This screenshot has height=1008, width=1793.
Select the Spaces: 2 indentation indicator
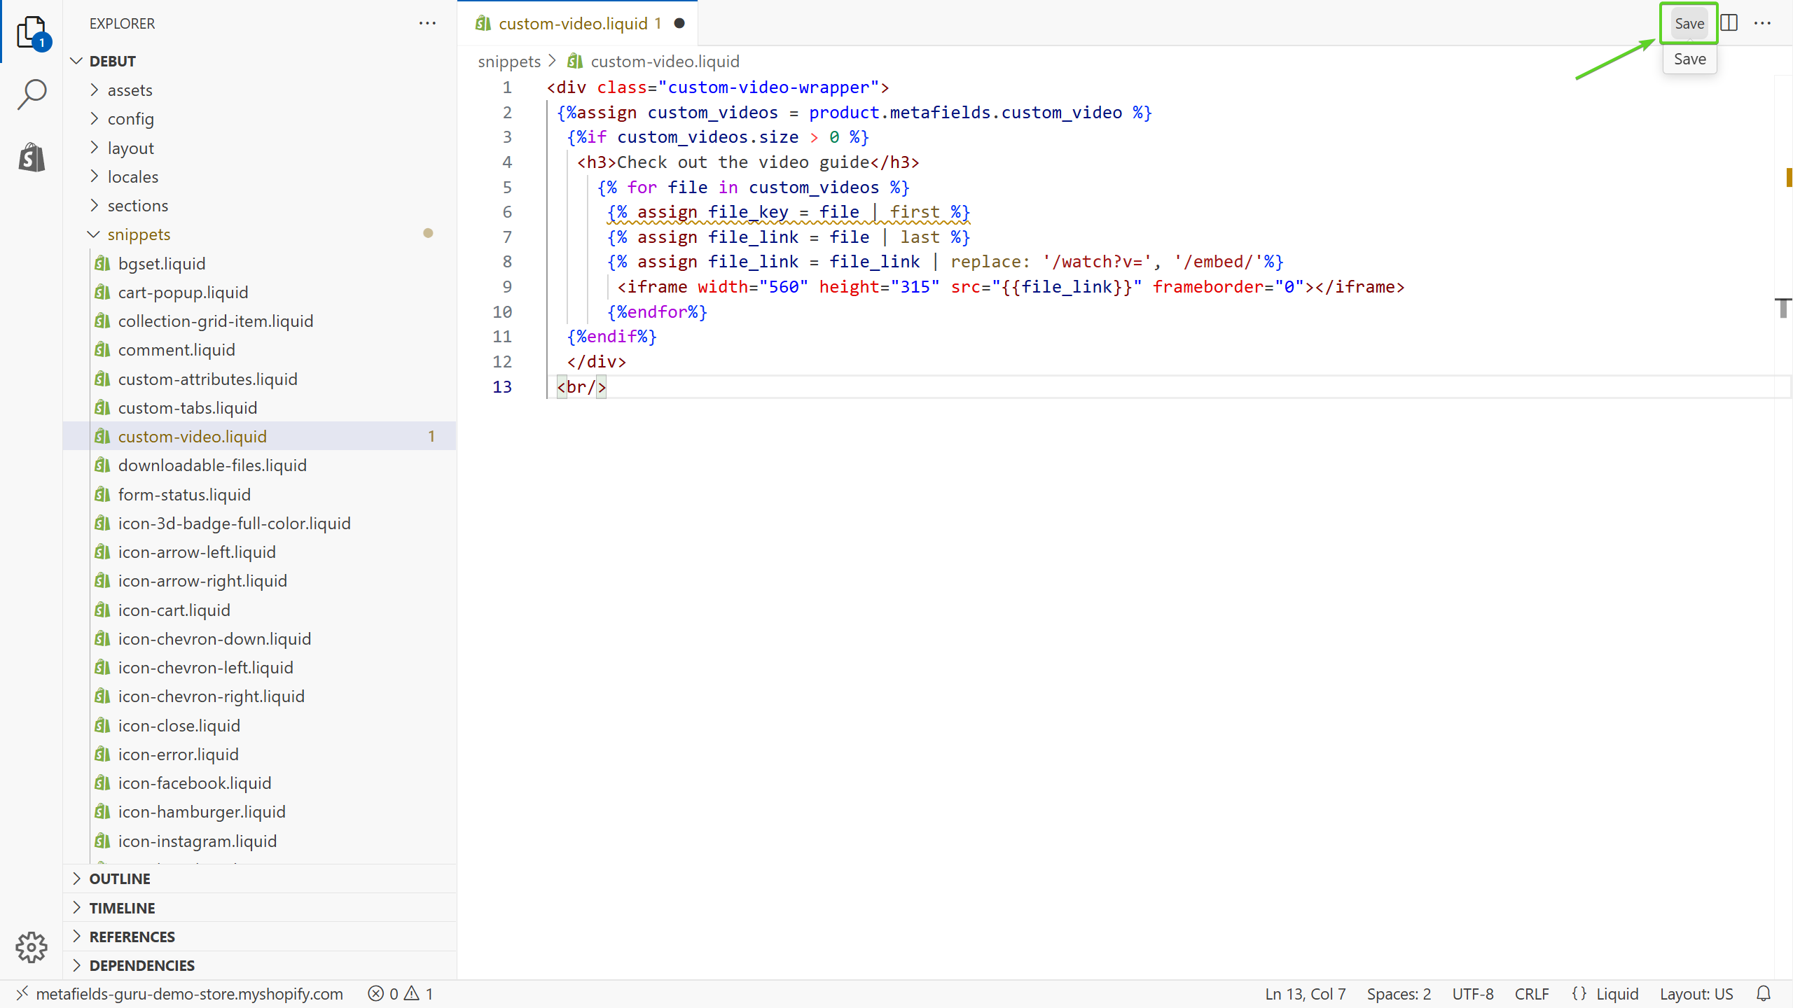1398,993
